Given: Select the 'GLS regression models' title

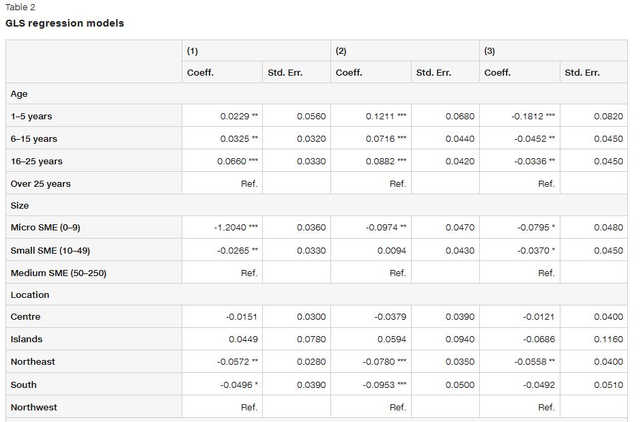Looking at the screenshot, I should coord(65,23).
